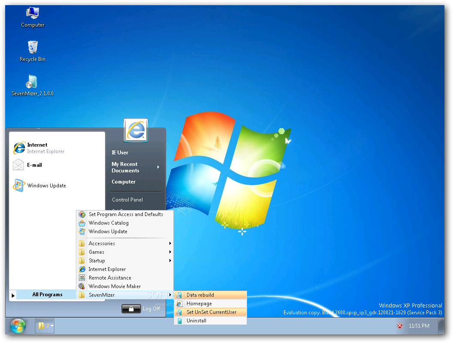Open the Accessories folder entry

tap(125, 244)
